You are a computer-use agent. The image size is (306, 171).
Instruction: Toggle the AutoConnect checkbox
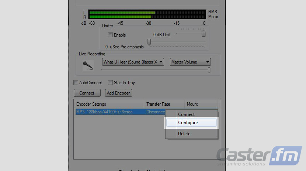click(x=76, y=83)
